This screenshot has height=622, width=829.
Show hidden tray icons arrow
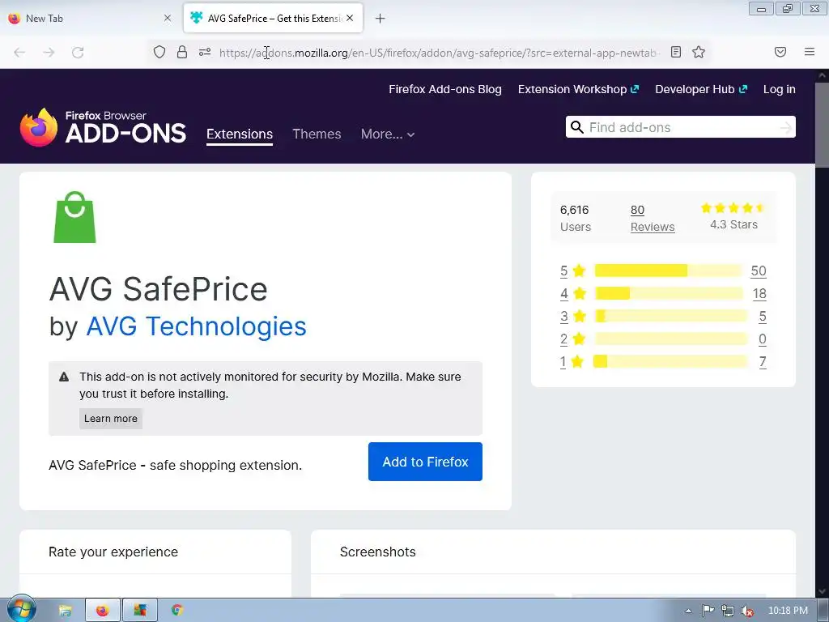[688, 611]
